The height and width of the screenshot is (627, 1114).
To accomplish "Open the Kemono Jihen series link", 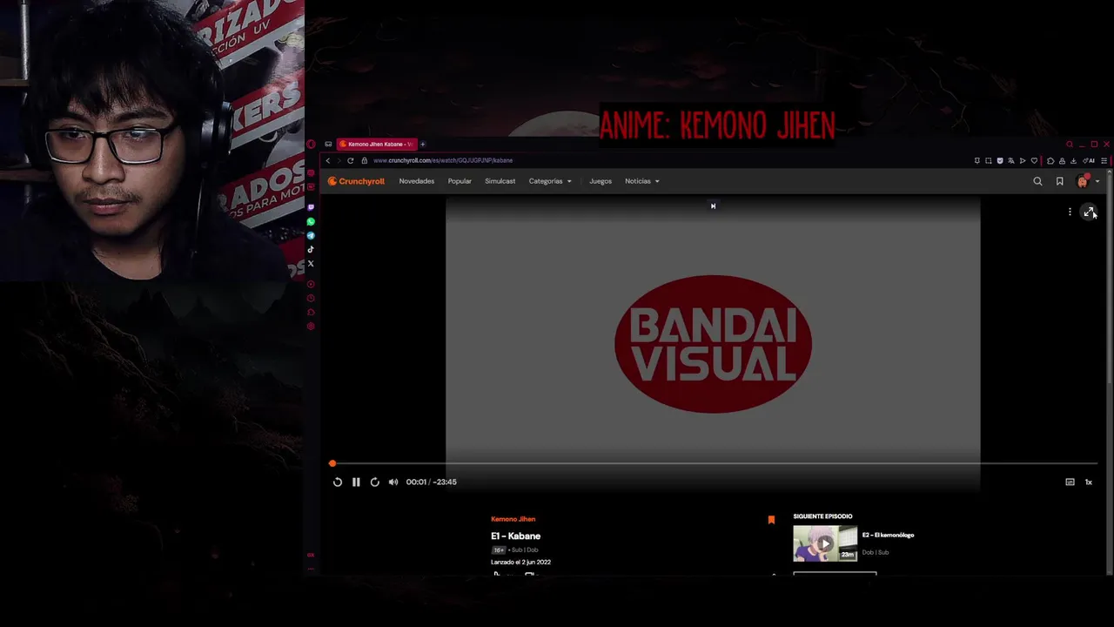I will pos(513,519).
